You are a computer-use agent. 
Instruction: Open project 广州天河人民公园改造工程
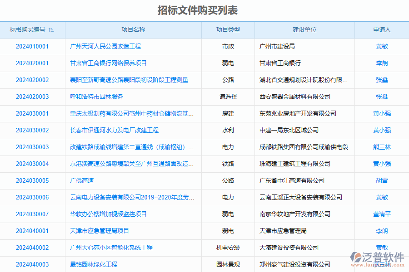pyautogui.click(x=105, y=47)
